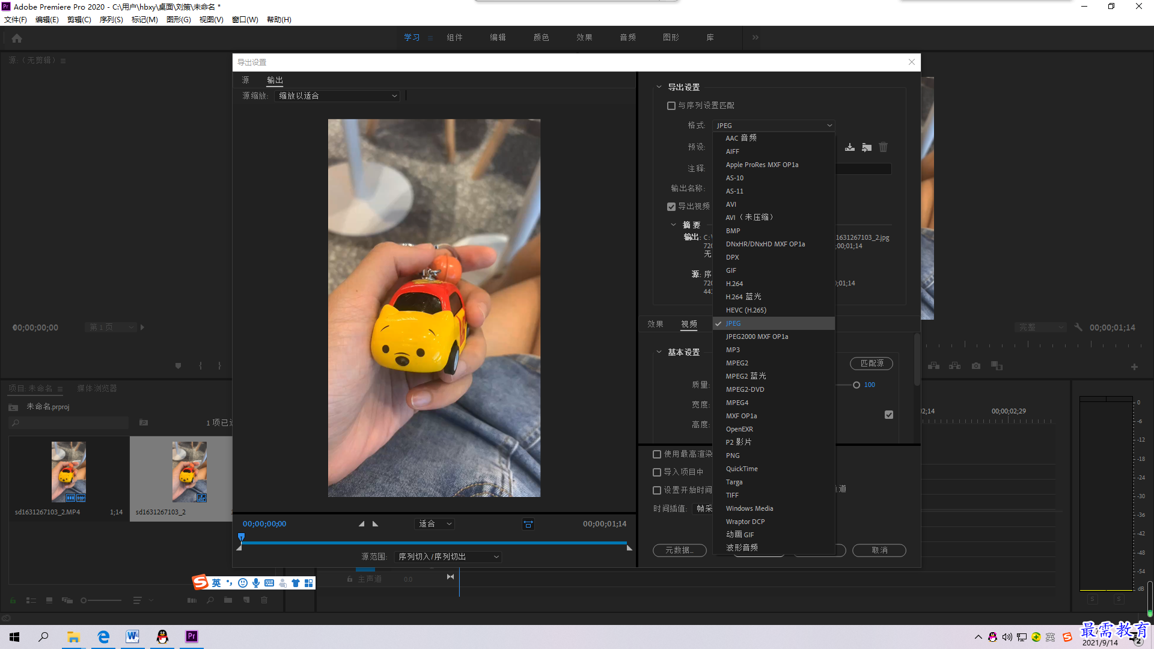Click Premiere Pro taskbar icon
This screenshot has width=1154, height=649.
click(192, 637)
